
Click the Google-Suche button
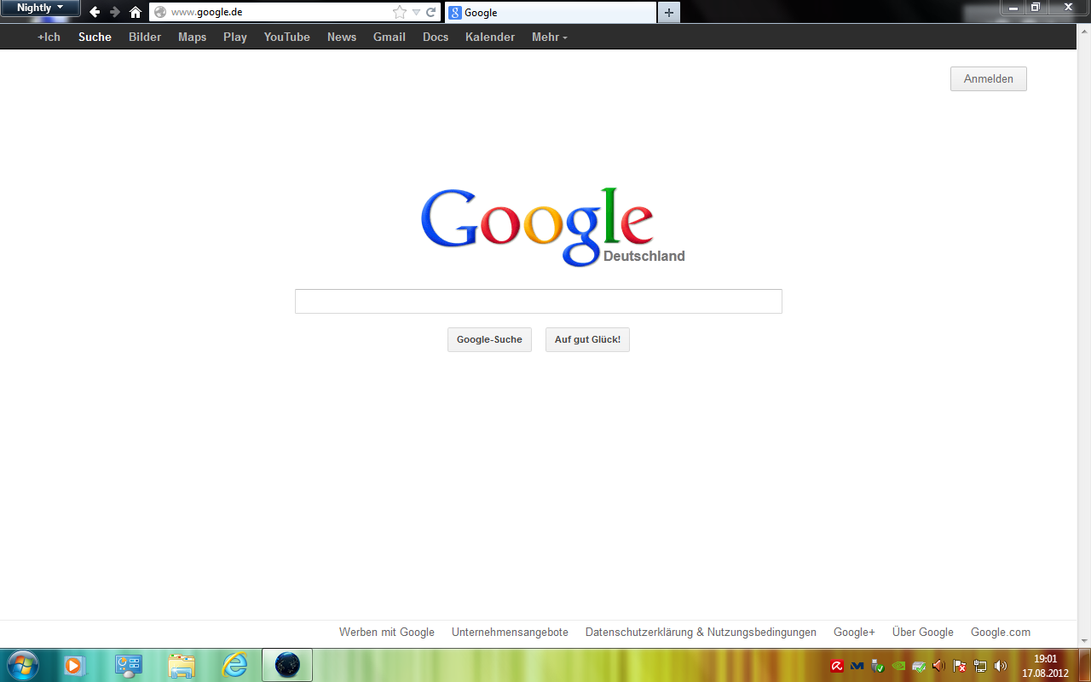[x=489, y=339]
